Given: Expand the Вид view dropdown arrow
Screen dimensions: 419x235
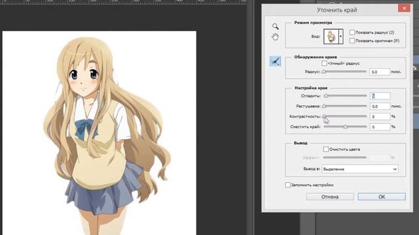Looking at the screenshot, I should (x=340, y=37).
